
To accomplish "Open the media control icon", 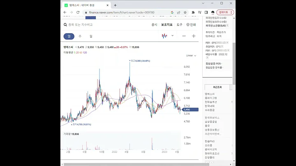I will [x=199, y=12].
